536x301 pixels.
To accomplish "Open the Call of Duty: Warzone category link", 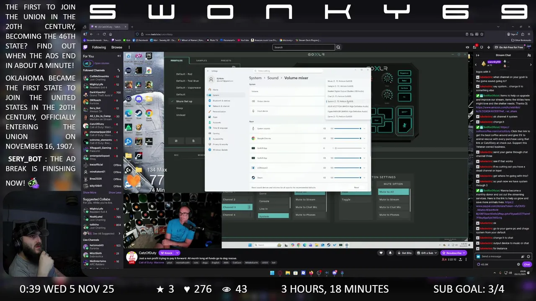I will click(152, 263).
